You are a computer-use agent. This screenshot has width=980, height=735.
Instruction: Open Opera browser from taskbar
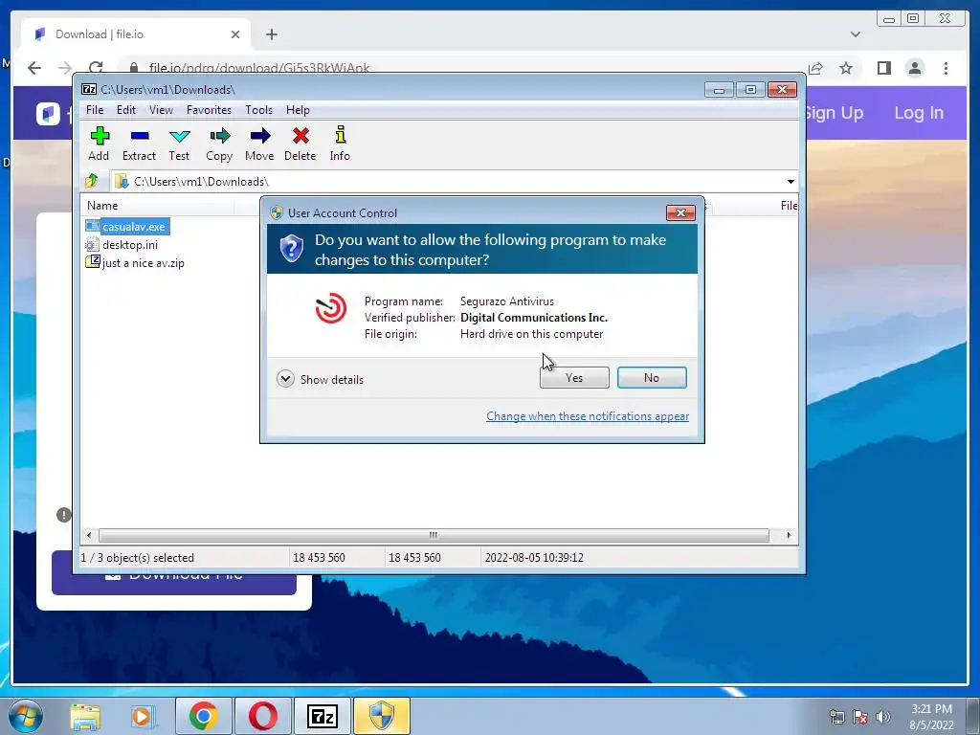click(x=263, y=716)
